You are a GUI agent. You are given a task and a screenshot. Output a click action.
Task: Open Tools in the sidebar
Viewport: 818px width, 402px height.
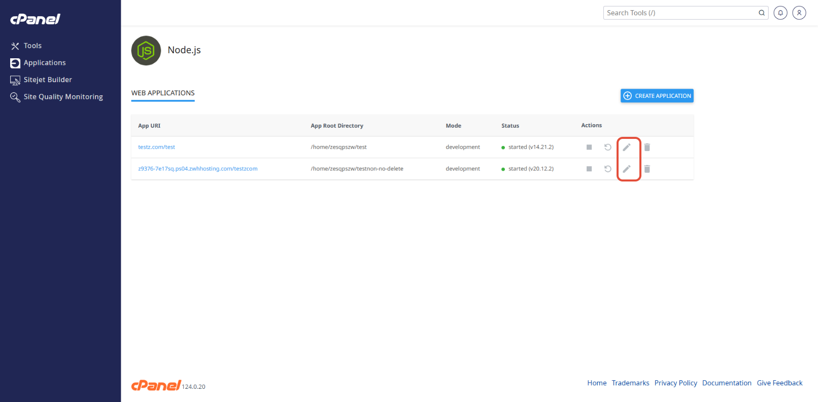[x=32, y=46]
